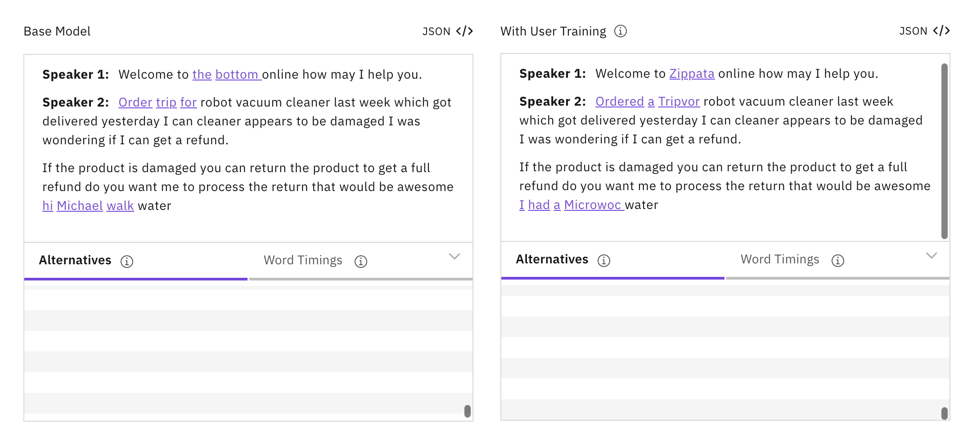
Task: Show Word Timings info icon in Base Model panel
Action: (x=361, y=261)
